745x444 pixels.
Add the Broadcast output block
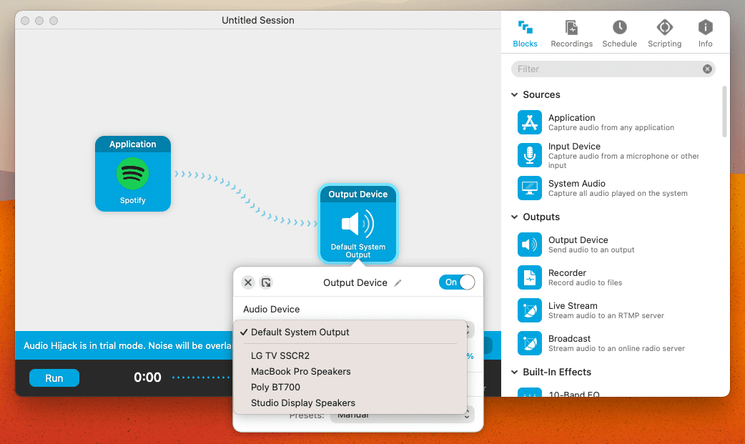pos(529,342)
